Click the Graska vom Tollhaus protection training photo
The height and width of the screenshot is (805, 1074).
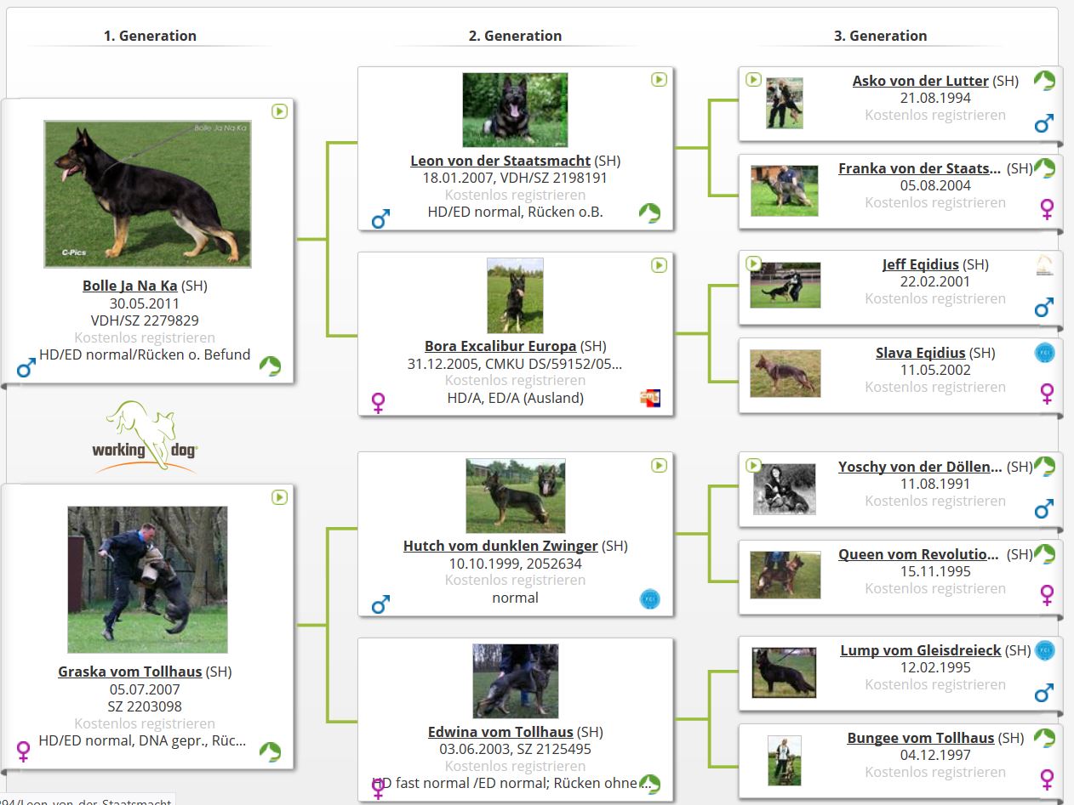147,580
